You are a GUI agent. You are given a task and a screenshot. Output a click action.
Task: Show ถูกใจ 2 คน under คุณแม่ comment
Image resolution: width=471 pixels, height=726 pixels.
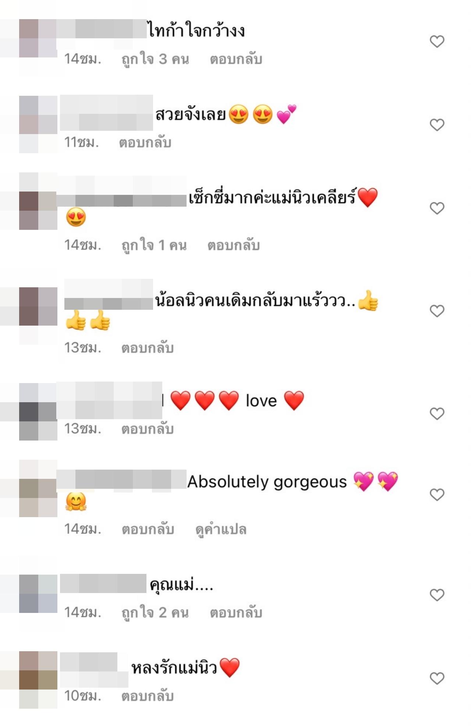tap(155, 613)
